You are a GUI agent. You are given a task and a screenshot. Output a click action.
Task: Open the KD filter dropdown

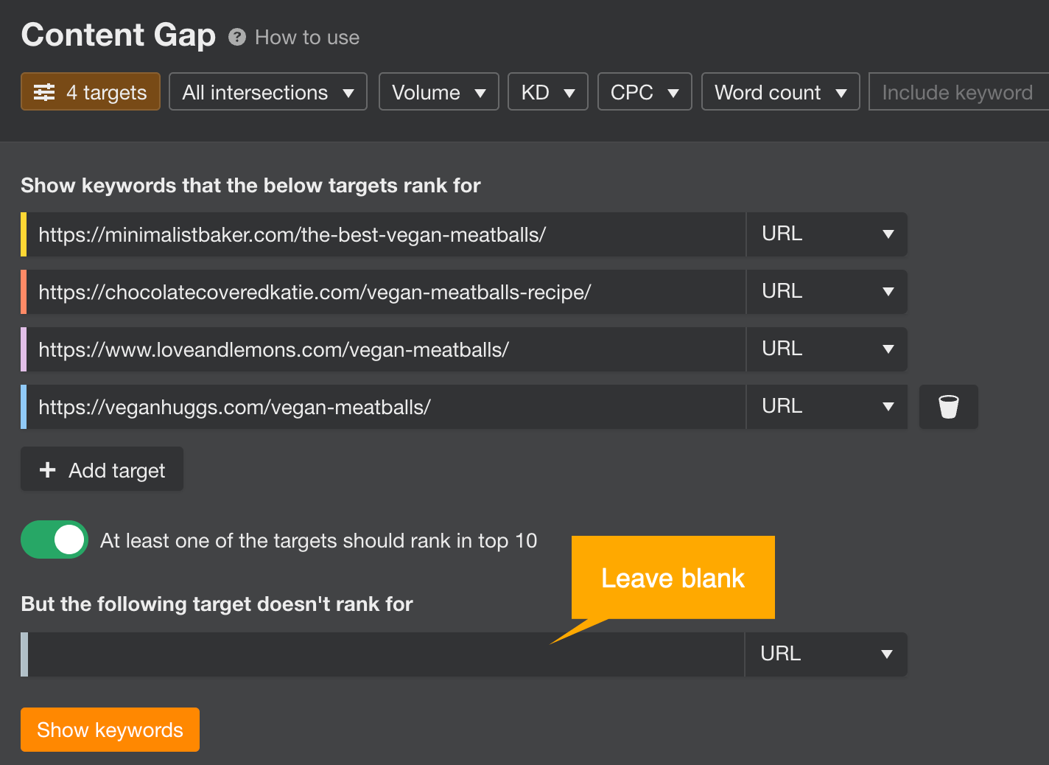point(547,92)
